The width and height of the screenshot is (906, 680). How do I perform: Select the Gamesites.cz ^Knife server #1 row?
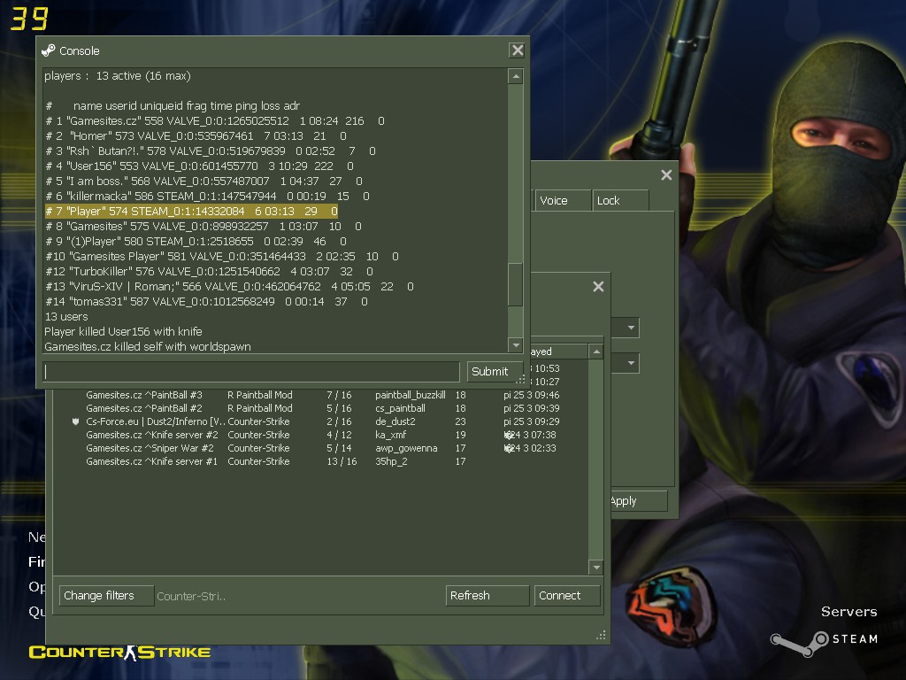point(320,461)
